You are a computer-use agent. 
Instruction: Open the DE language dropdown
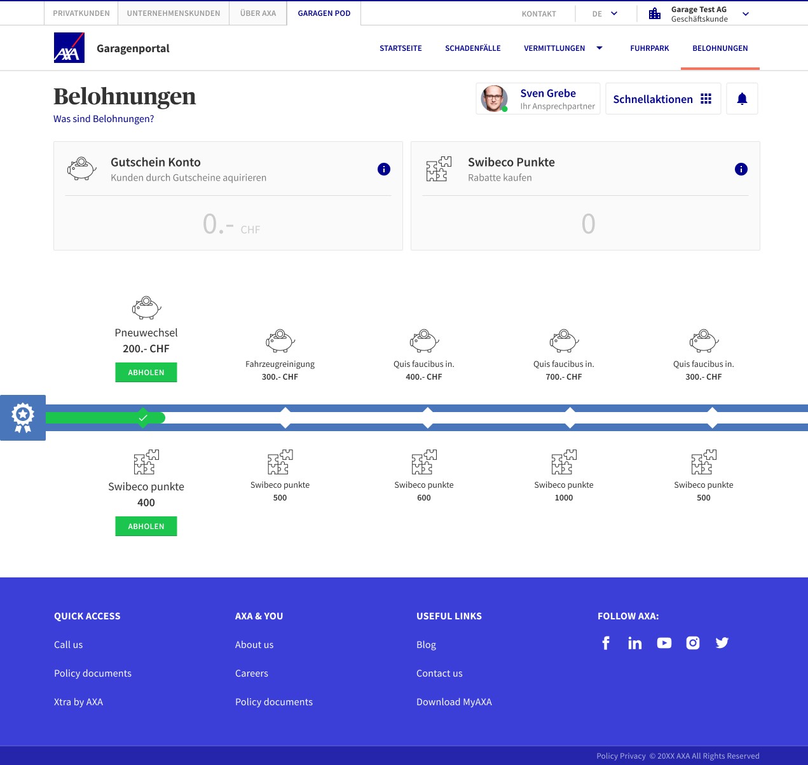[x=605, y=13]
